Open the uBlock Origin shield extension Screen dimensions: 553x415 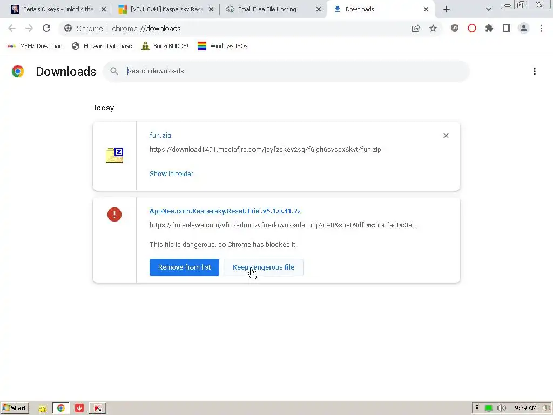click(455, 28)
